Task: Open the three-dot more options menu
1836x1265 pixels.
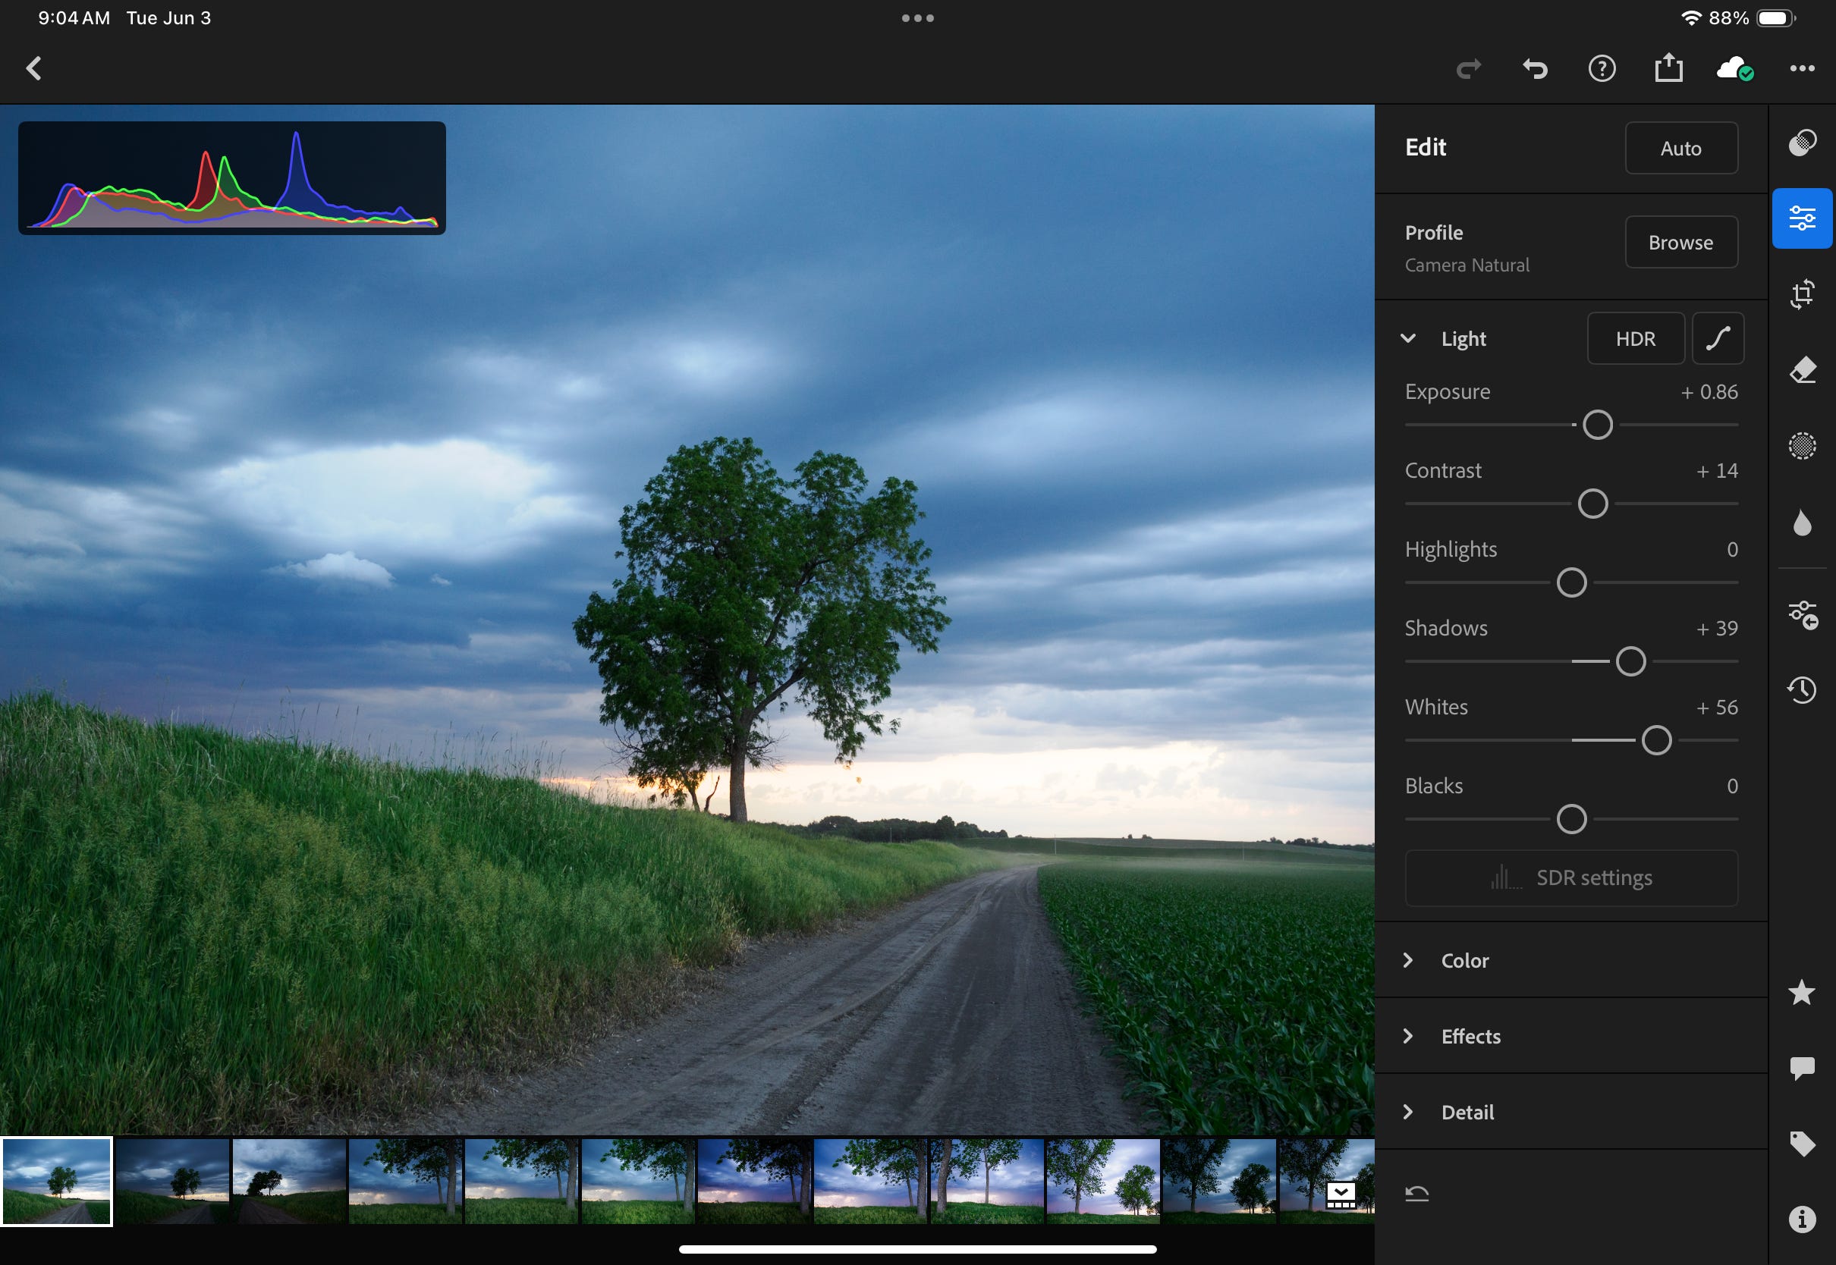Action: pos(1802,69)
